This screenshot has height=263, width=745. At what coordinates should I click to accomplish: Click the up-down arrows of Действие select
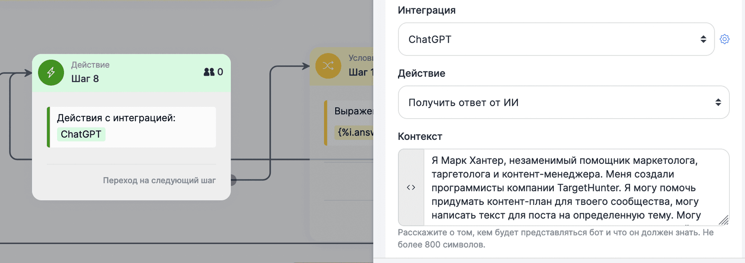coord(718,102)
